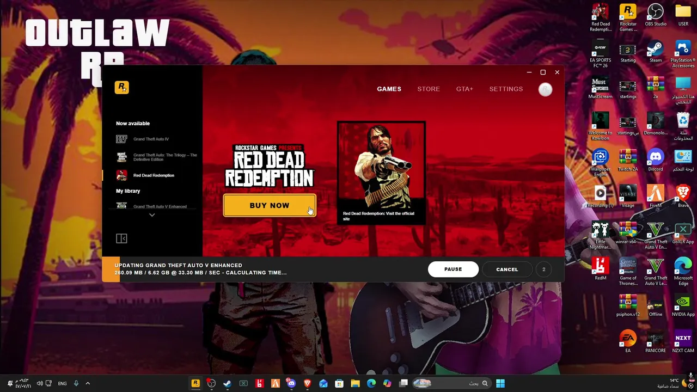Open the psiphon.v12 archive on desktop

(628, 306)
